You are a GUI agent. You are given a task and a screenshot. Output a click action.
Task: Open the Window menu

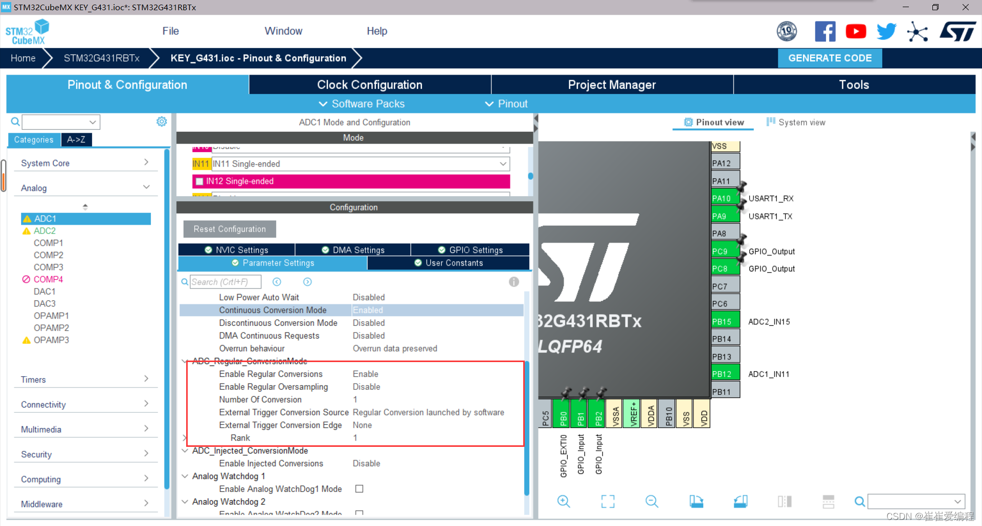coord(283,31)
